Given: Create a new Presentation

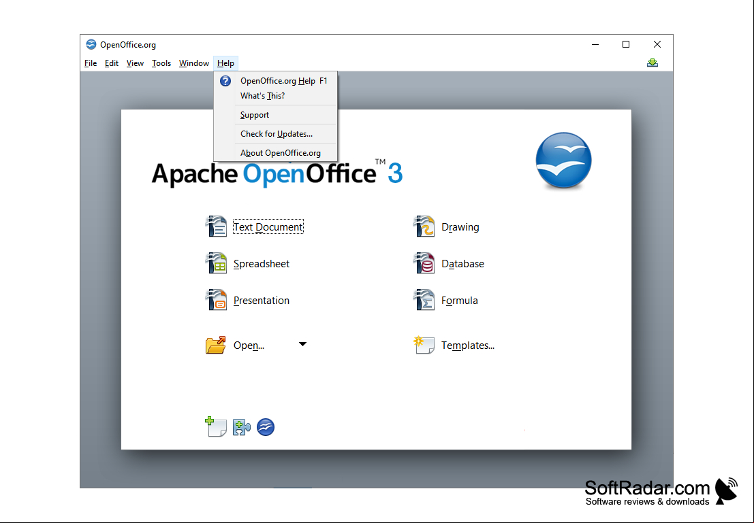Looking at the screenshot, I should pos(262,300).
